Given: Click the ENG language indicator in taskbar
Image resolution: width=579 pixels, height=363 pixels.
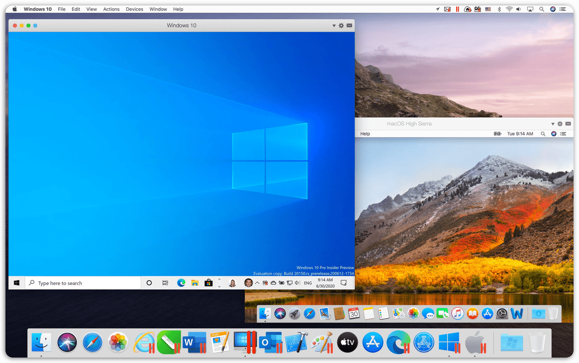Looking at the screenshot, I should tap(308, 283).
